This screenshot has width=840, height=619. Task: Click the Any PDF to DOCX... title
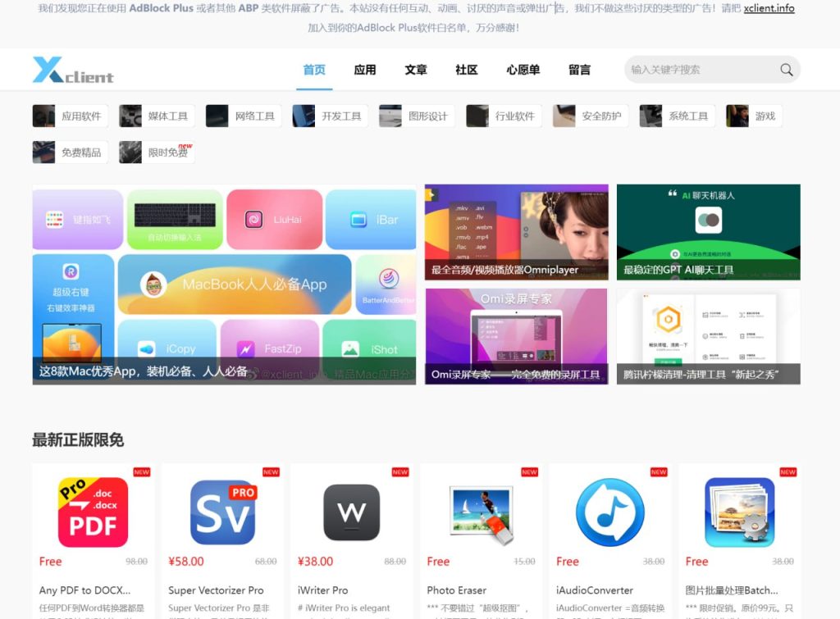84,590
